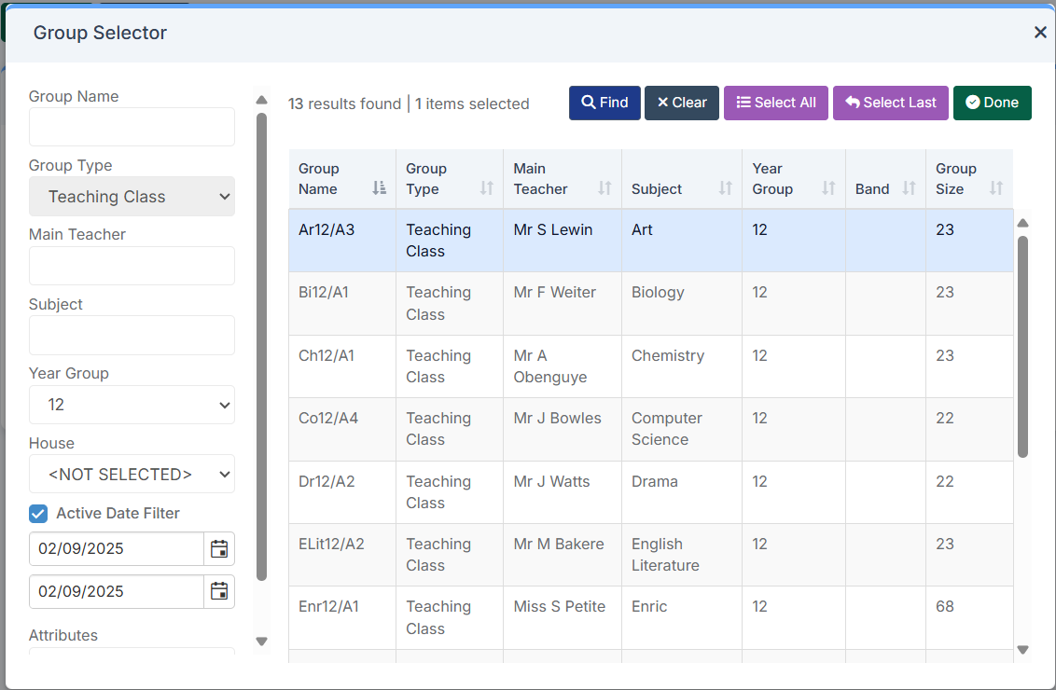Sort table by Group Name column icon
Screen dimensions: 1056x690
(379, 188)
